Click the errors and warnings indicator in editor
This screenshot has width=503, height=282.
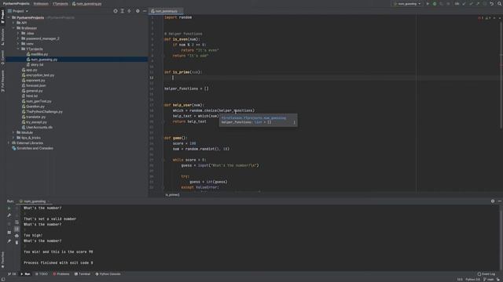[x=484, y=18]
